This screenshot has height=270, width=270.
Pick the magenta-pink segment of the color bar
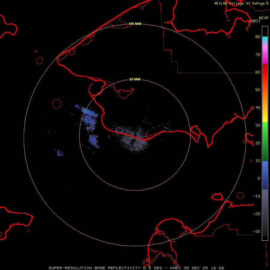point(265,55)
